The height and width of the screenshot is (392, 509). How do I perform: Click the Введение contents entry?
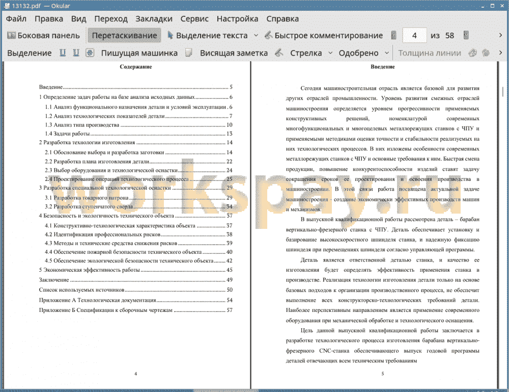pyautogui.click(x=136, y=87)
